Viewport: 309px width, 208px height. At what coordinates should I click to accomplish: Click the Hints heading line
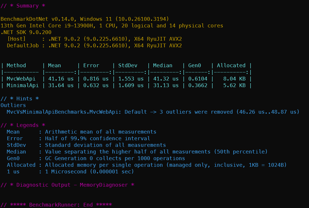[20, 99]
